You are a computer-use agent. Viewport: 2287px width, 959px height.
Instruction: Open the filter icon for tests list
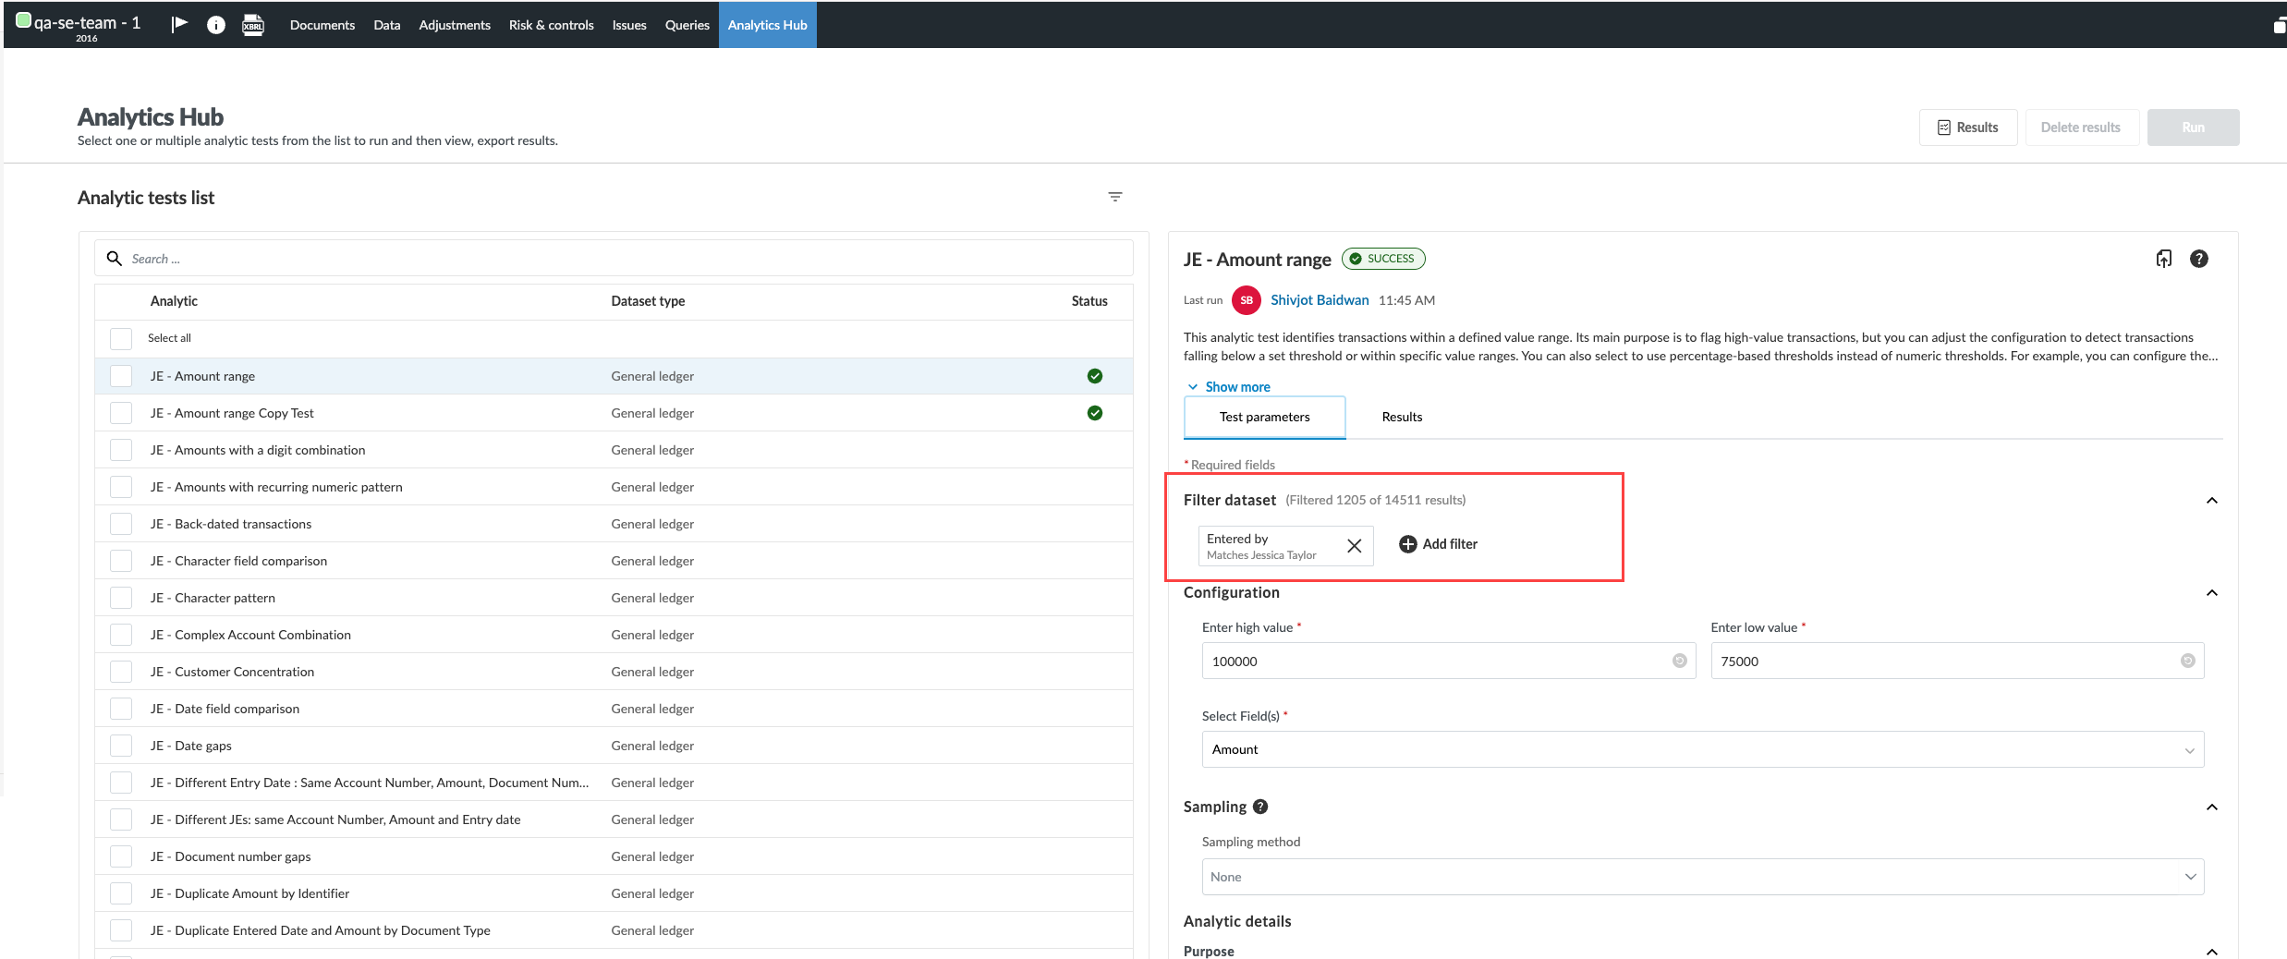(1115, 197)
